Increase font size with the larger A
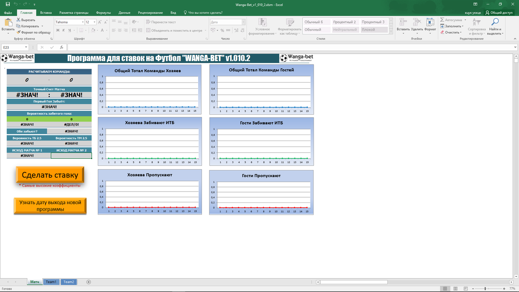The height and width of the screenshot is (292, 519). point(99,22)
